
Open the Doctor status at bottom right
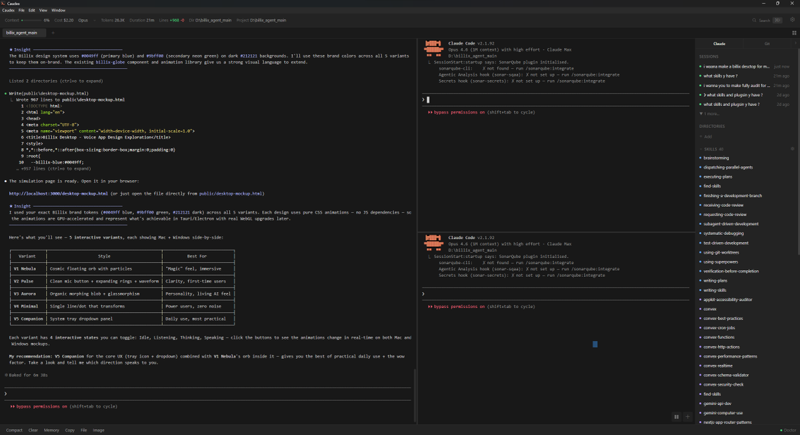(787, 430)
